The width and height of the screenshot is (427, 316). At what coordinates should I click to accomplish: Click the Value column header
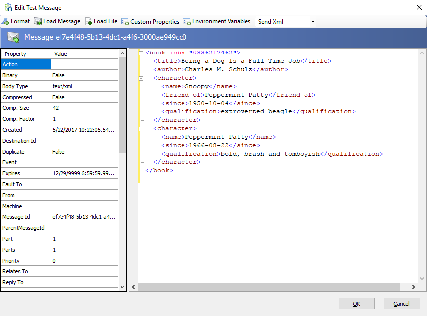click(x=84, y=54)
